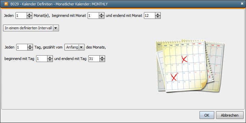Increase the 'Jeden ... Tag' spinner value
Viewport: 246px width, 123px height.
(x=30, y=45)
